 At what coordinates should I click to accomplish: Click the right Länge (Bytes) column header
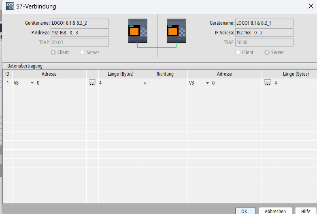tap(296, 74)
